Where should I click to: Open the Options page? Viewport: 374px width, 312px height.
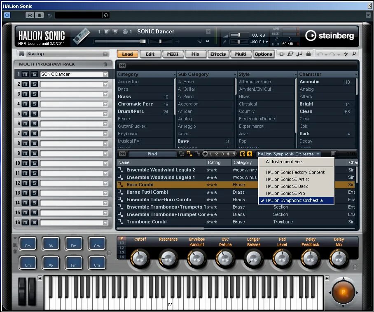tap(263, 54)
